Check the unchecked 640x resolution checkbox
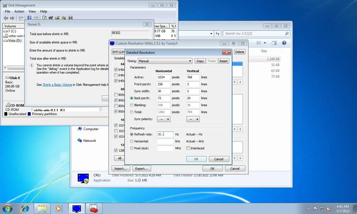The width and height of the screenshot is (357, 214). click(116, 75)
